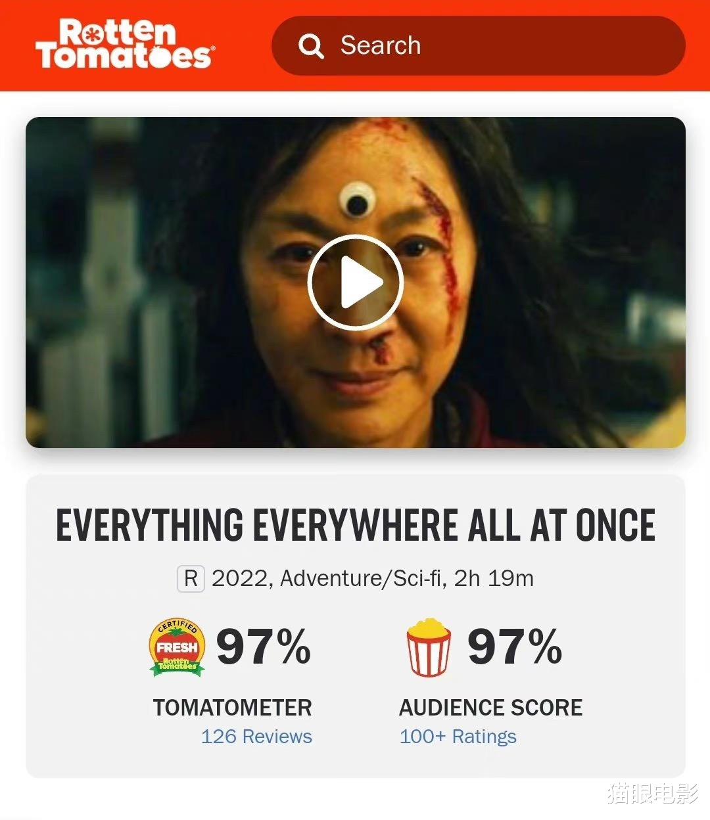Open the 100+ Ratings link
This screenshot has height=820, width=710.
[x=458, y=737]
